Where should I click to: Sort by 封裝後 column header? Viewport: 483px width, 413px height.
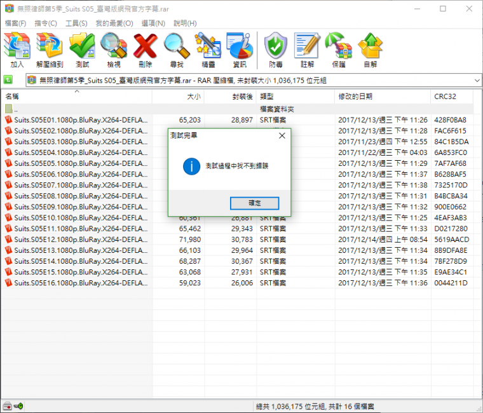coord(230,97)
